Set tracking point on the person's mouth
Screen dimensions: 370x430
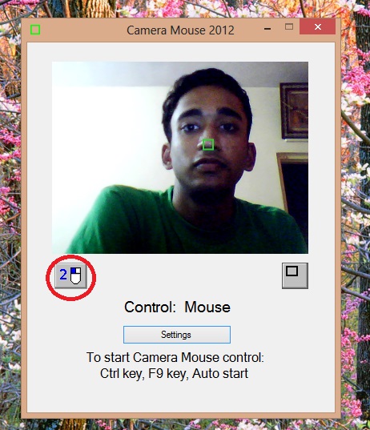(209, 163)
